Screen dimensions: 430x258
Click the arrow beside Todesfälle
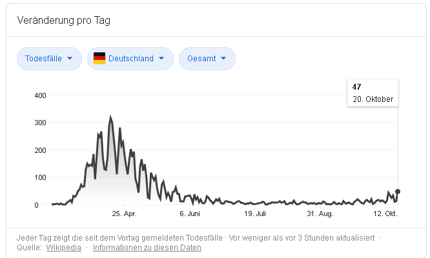(x=70, y=59)
